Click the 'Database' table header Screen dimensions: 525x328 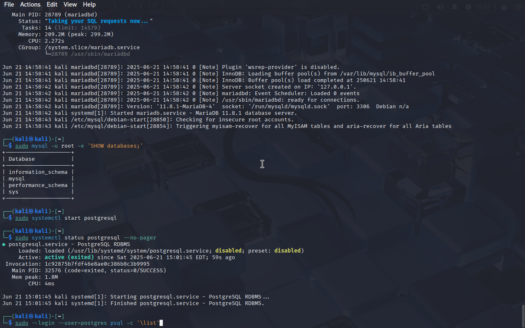point(22,159)
